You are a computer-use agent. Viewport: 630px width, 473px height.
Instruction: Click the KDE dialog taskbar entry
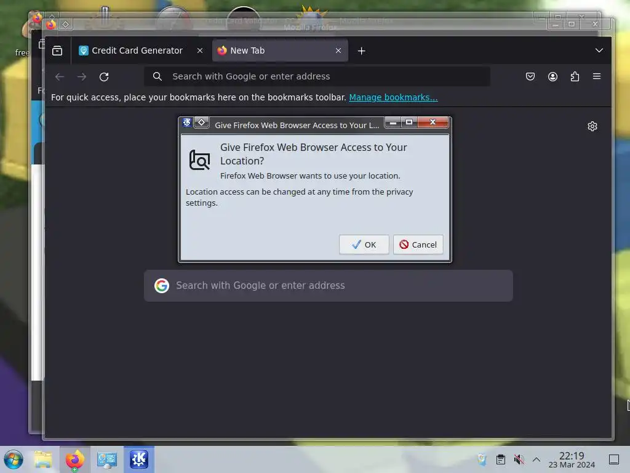pos(139,459)
